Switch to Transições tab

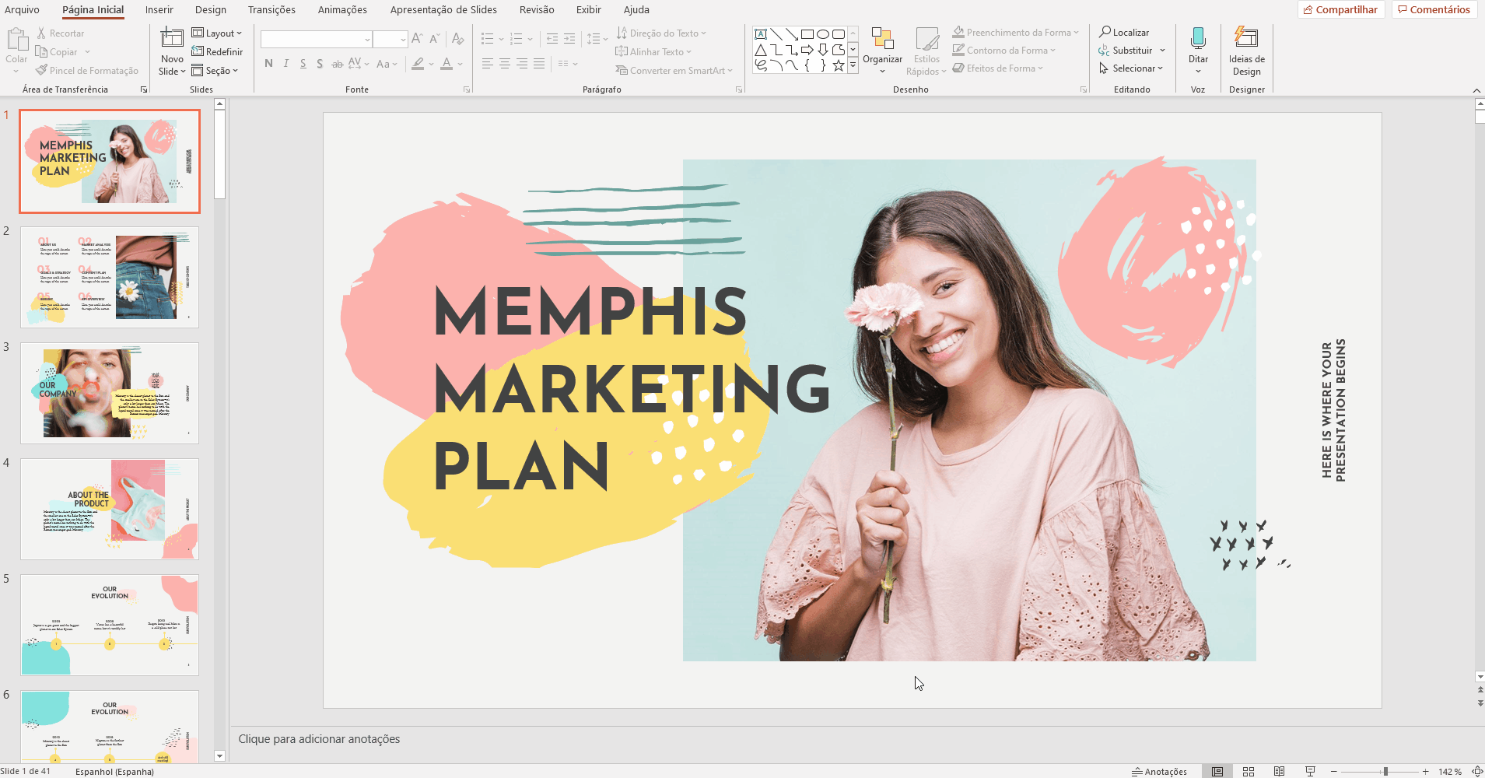[271, 9]
